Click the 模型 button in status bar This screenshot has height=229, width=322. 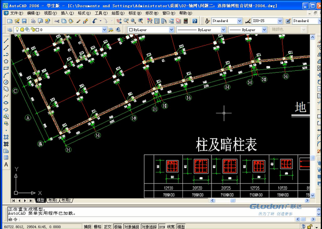181,227
